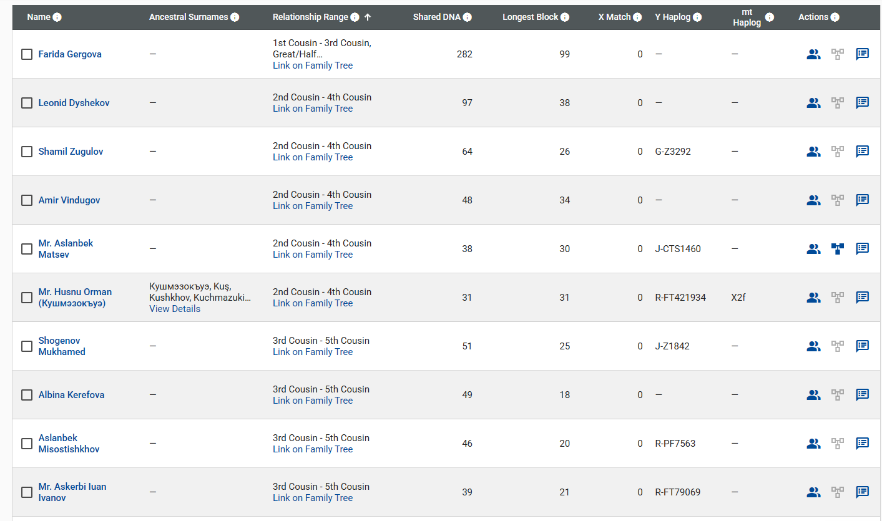The image size is (882, 521).
Task: Sort table by Name column header
Action: [x=39, y=17]
